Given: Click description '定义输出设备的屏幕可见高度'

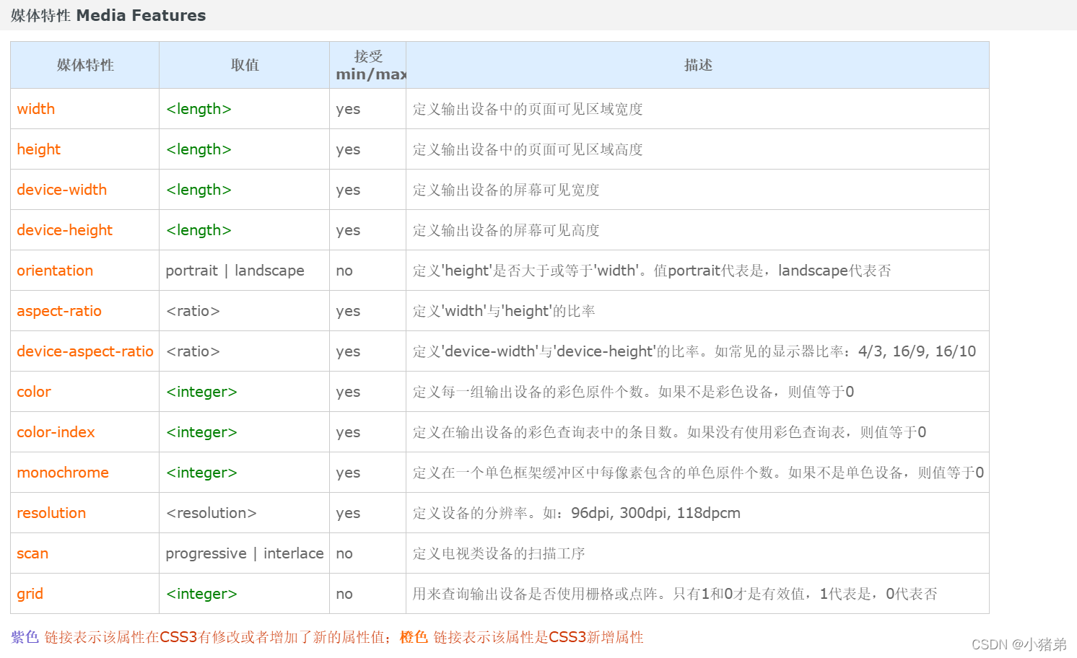Looking at the screenshot, I should click(506, 230).
